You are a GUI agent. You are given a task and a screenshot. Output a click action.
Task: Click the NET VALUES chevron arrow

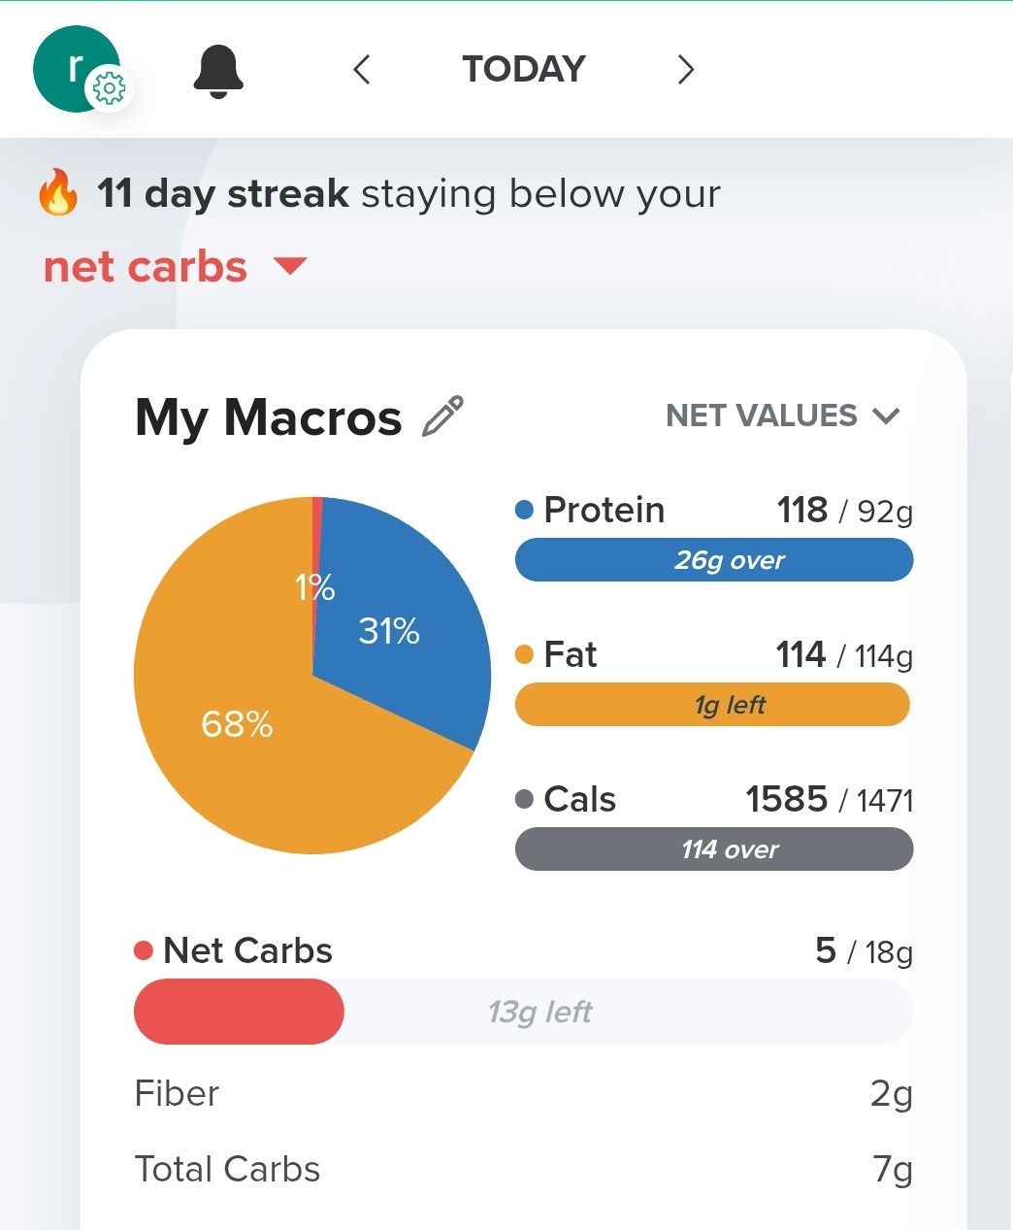pos(886,416)
